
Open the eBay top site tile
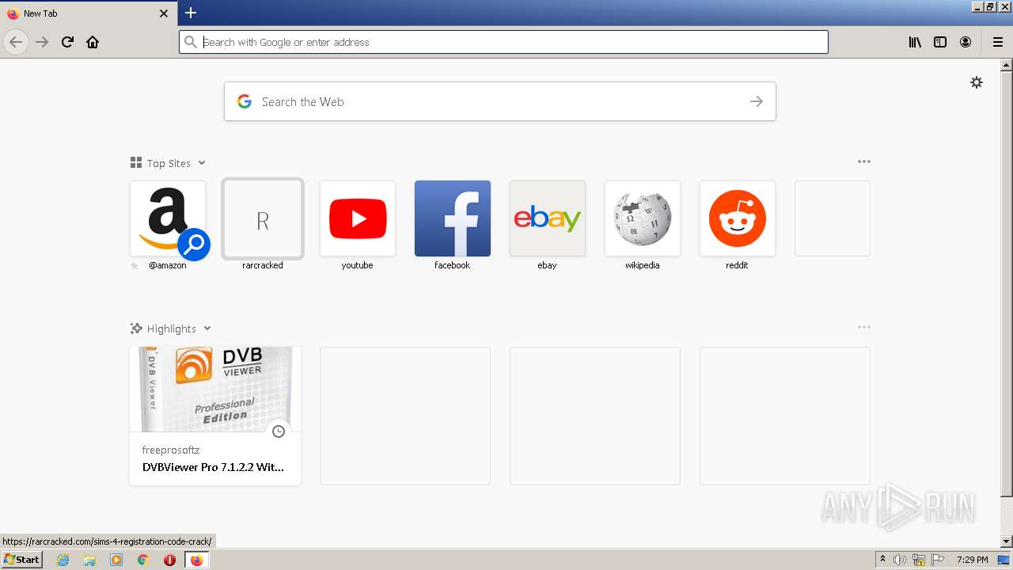(x=548, y=218)
